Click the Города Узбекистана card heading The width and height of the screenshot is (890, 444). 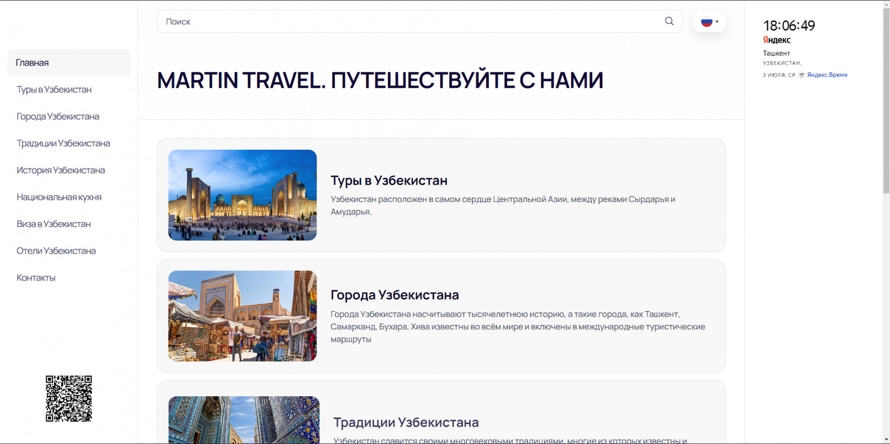click(x=395, y=295)
